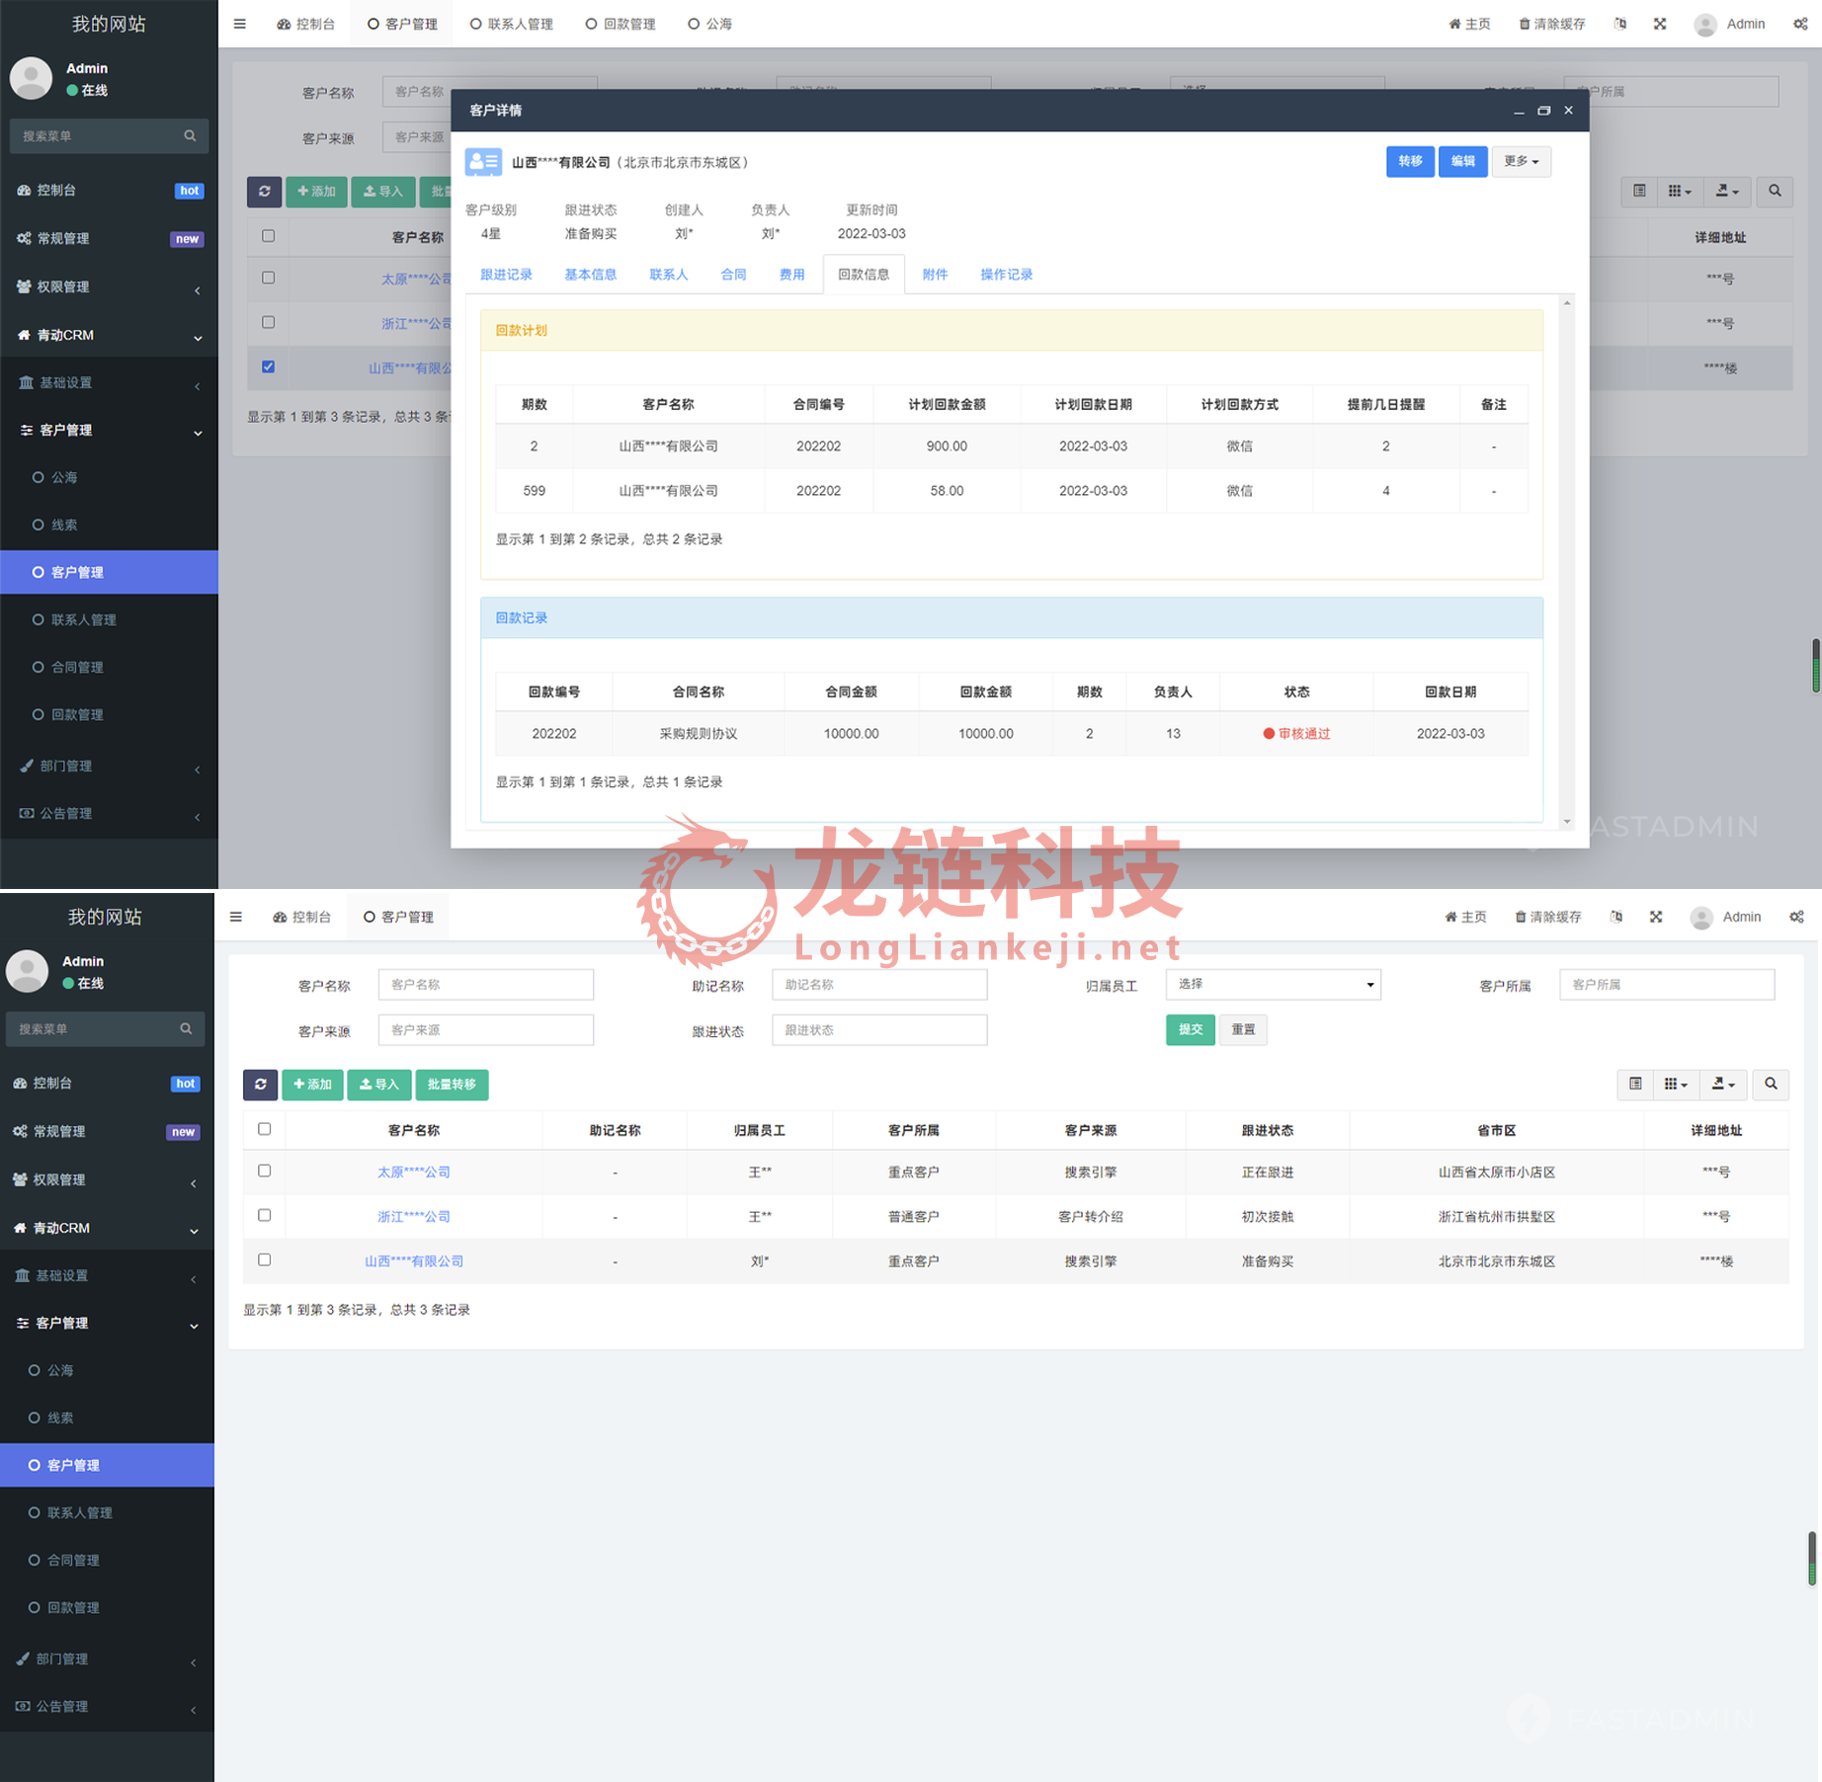The height and width of the screenshot is (1782, 1822).
Task: Click the search magnifier button in upper table toolbar
Action: pos(1775,191)
